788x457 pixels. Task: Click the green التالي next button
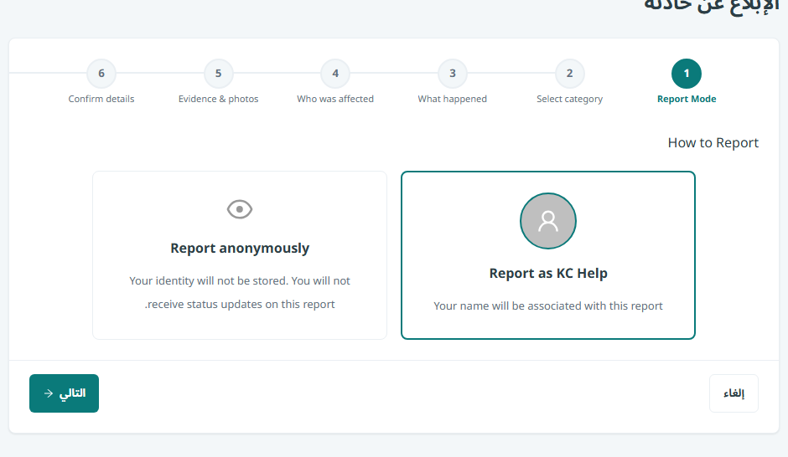64,393
